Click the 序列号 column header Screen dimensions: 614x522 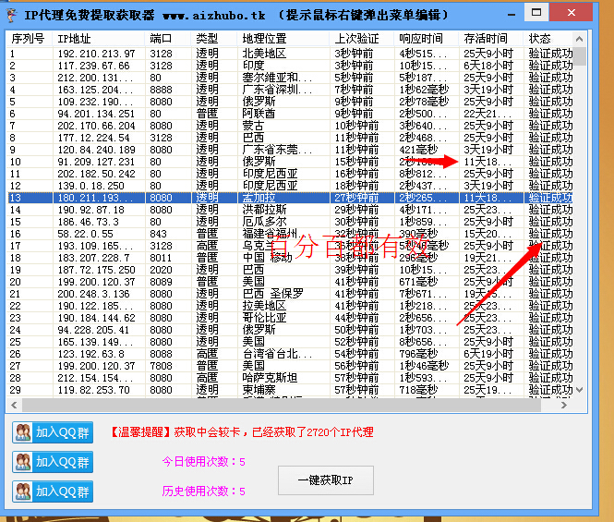point(30,39)
